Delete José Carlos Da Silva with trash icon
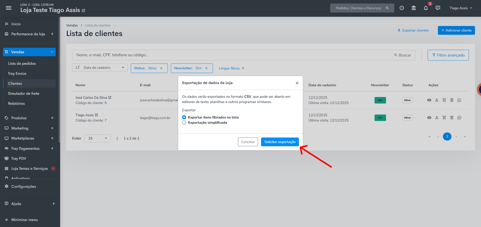The width and height of the screenshot is (481, 227). coord(452,100)
